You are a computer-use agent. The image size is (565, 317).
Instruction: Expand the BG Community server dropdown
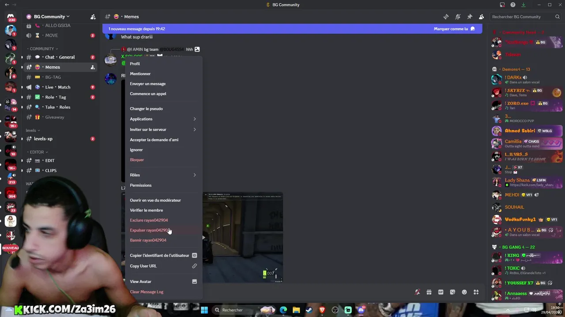(x=68, y=17)
